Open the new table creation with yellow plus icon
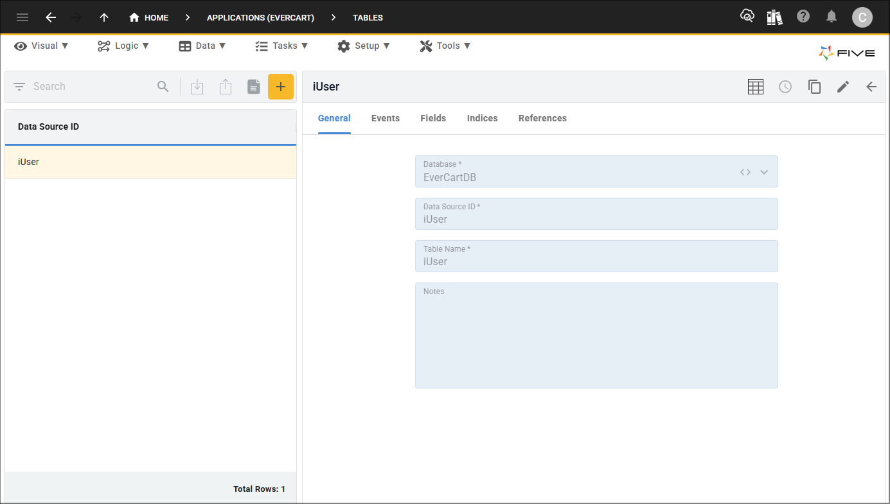Viewport: 890px width, 504px height. coord(281,86)
